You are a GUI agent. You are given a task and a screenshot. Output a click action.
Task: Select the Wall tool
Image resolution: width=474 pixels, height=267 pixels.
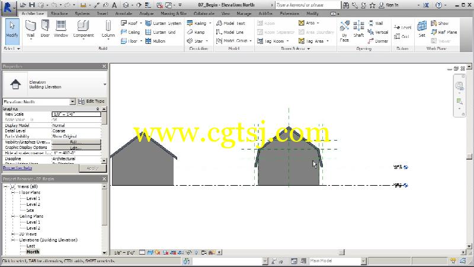point(31,30)
